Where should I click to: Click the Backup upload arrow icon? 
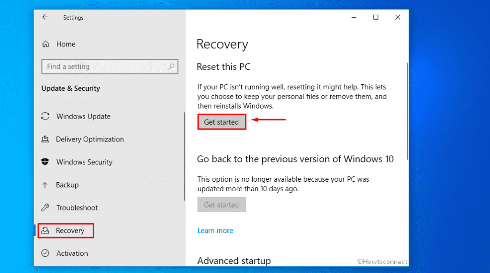(x=45, y=185)
